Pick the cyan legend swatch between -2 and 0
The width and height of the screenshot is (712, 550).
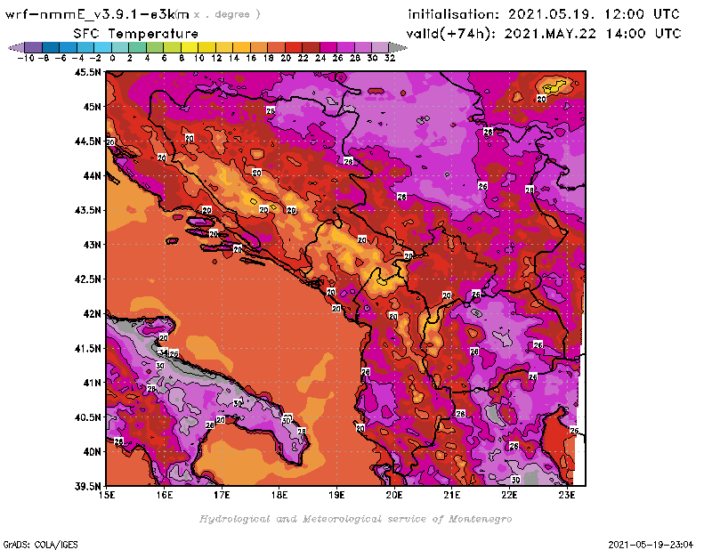tap(102, 48)
